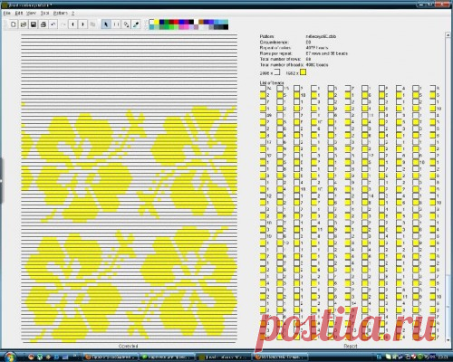Activate the fill bucket tool

tap(126, 24)
